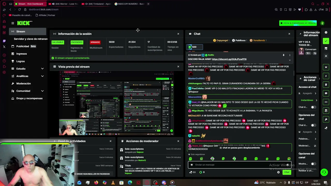331x186 pixels.
Task: Open the Kick hamburger menu
Action: 13,23
